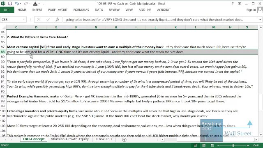Switch to Atlassian-Growth-Equity sheet tab
The height and width of the screenshot is (148, 263).
click(x=69, y=139)
